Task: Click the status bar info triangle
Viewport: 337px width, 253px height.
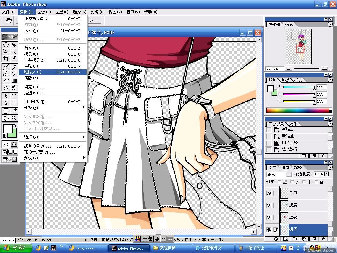Action: coord(86,240)
